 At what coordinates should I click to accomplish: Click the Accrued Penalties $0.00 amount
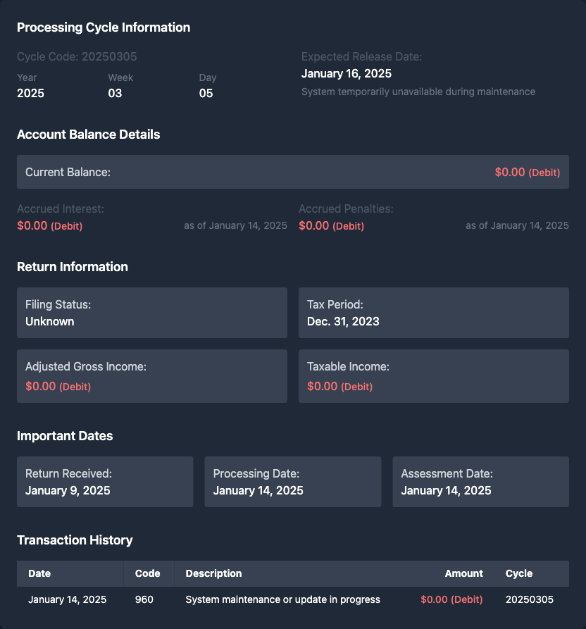coord(314,225)
